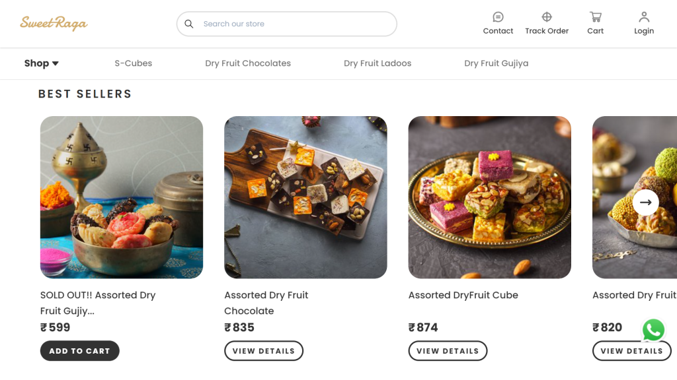Open the S-Cubes category
The image size is (677, 380).
point(134,63)
